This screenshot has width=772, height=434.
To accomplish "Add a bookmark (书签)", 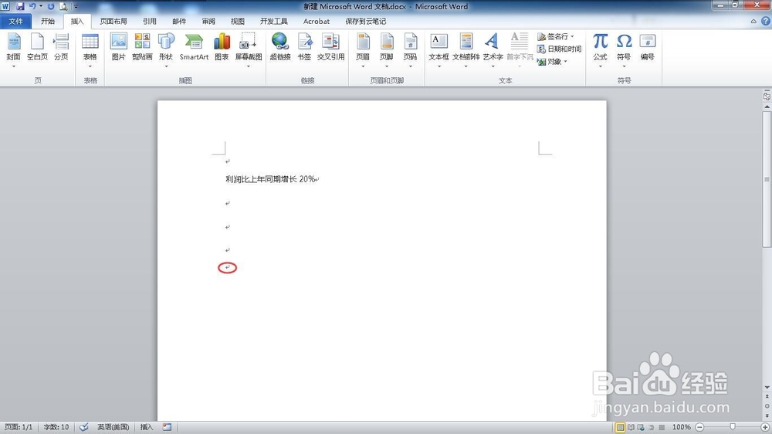I will [x=304, y=47].
